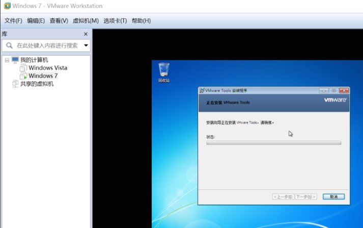Open the 查看(V) menu
The width and height of the screenshot is (363, 228).
tap(59, 20)
